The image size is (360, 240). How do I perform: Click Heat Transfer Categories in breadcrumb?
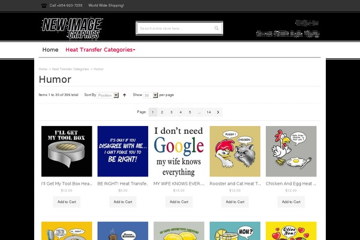tap(70, 69)
